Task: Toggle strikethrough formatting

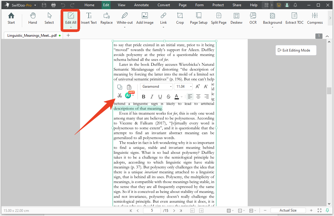Action: [x=168, y=97]
